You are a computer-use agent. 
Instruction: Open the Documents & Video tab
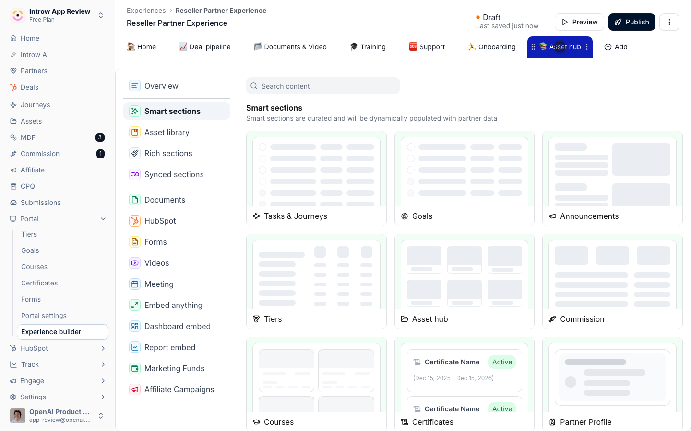point(290,47)
